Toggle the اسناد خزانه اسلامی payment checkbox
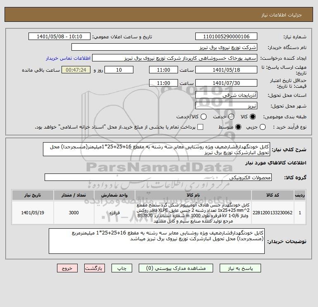 click(x=200, y=127)
